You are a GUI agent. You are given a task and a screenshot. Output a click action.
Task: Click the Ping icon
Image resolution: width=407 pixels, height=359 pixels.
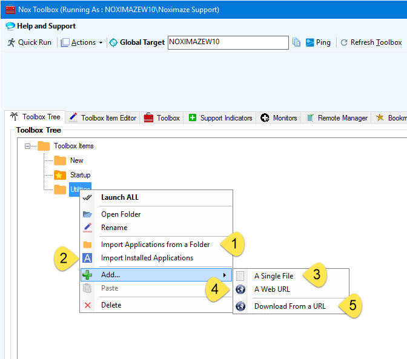(x=309, y=42)
